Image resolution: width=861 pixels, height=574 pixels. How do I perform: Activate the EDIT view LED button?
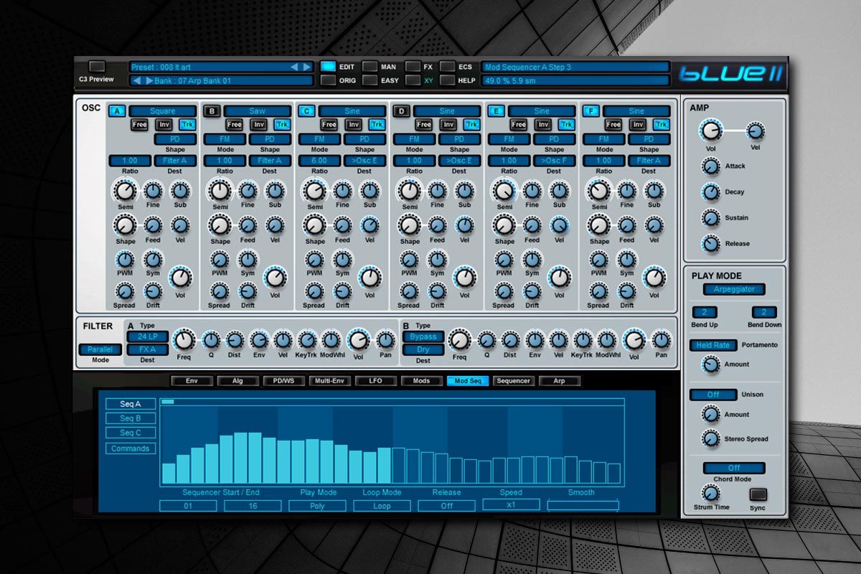328,67
